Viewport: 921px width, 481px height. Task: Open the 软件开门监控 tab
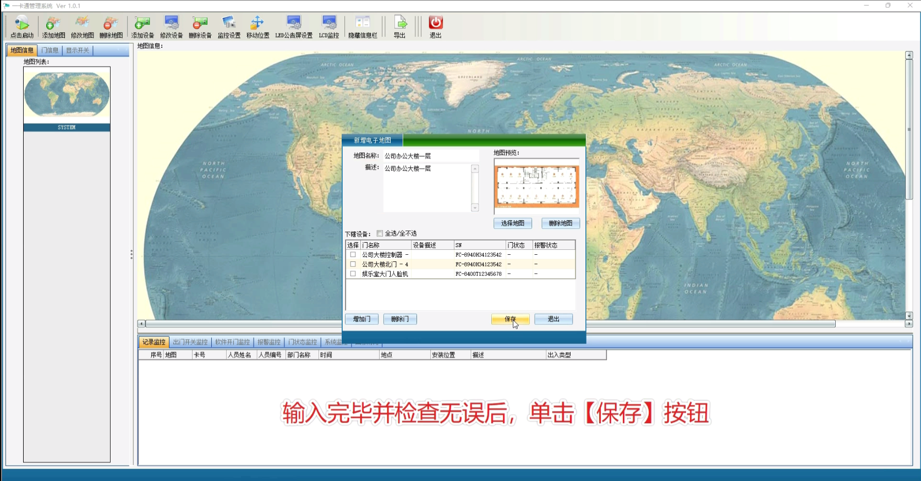point(232,342)
